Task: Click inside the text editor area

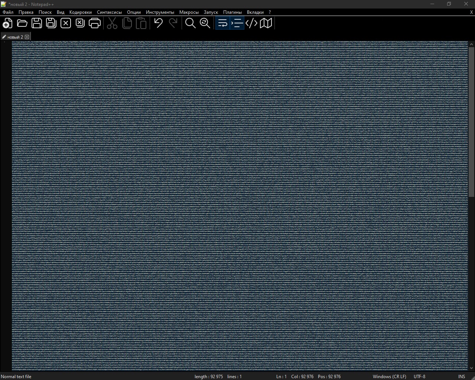Action: tap(240, 206)
